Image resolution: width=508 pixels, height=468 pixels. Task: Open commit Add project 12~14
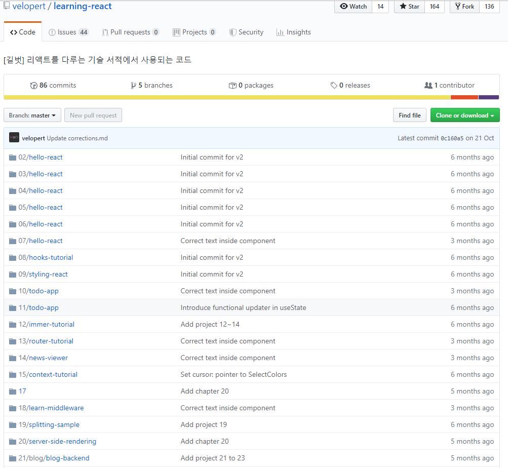210,325
